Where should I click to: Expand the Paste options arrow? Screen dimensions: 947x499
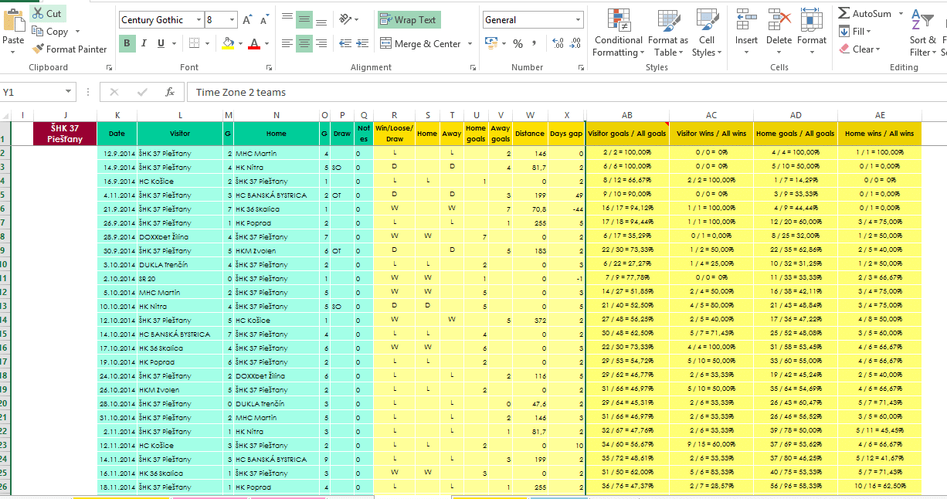13,53
